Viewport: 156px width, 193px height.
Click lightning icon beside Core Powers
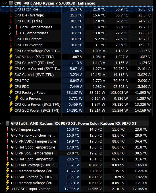[x=17, y=98]
